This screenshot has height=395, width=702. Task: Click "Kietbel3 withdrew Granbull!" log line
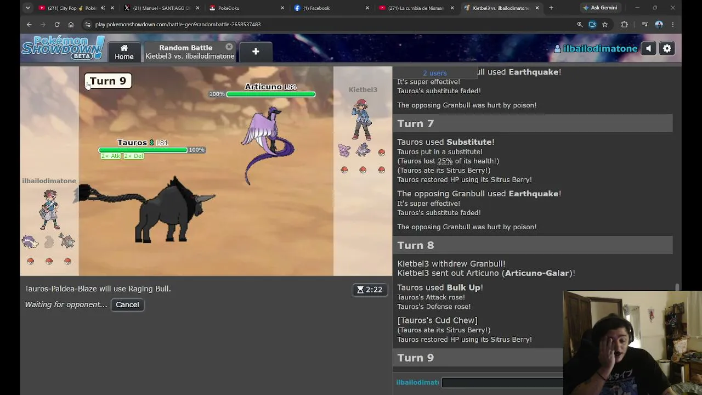[451, 264]
